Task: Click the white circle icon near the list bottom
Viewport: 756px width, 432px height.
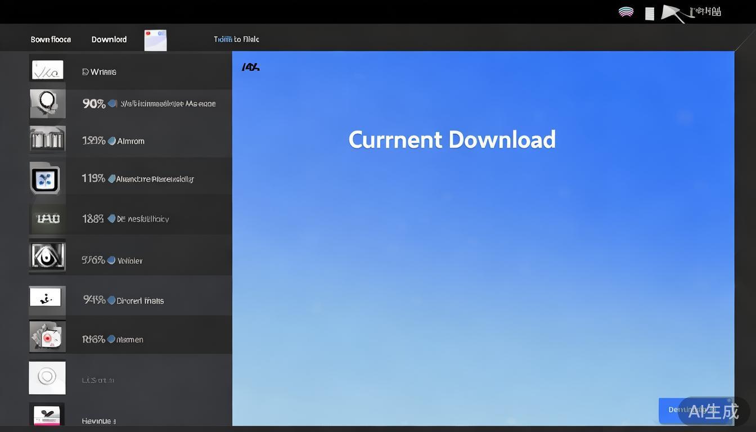Action: 47,377
